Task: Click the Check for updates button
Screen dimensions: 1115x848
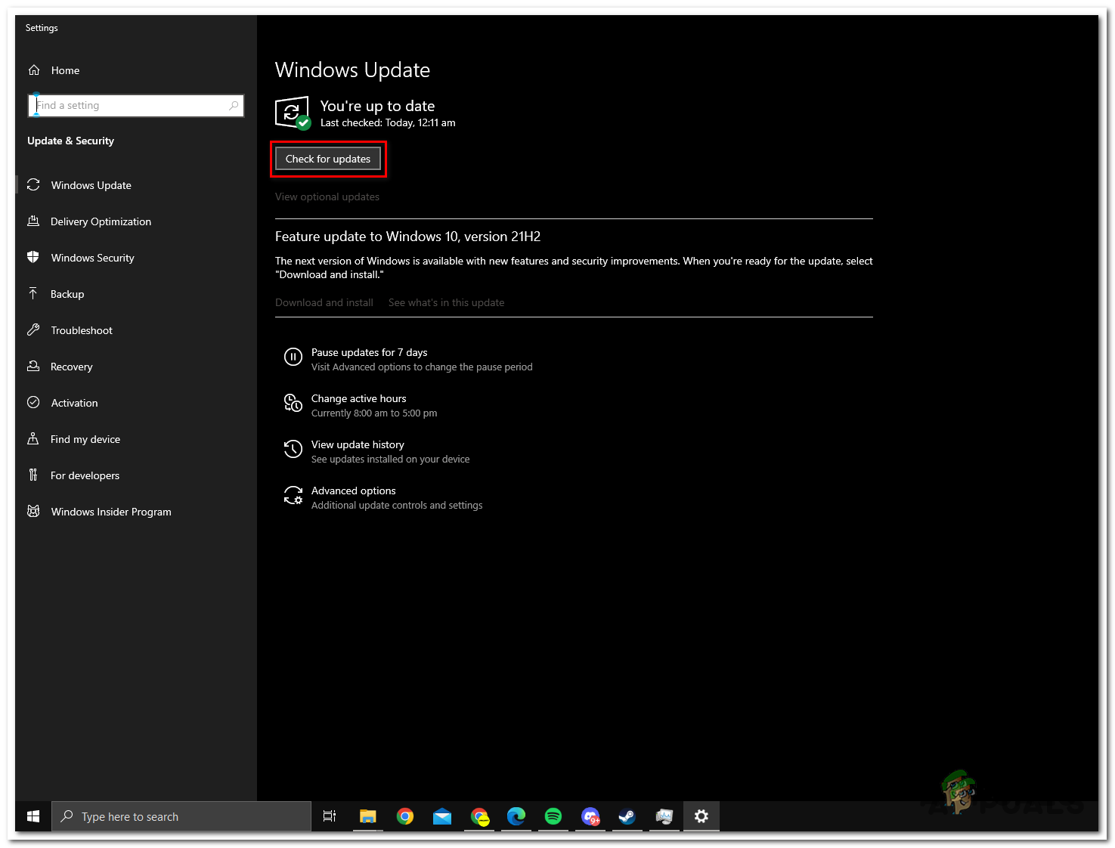Action: point(327,159)
